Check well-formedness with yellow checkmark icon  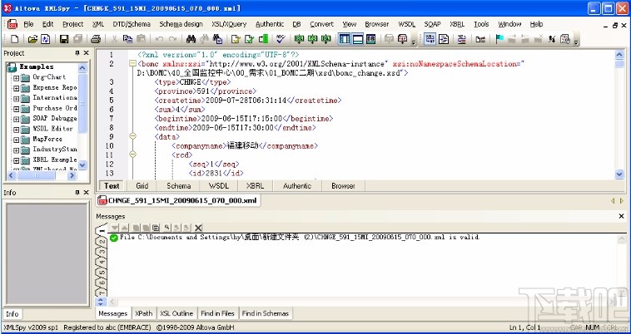click(x=236, y=39)
